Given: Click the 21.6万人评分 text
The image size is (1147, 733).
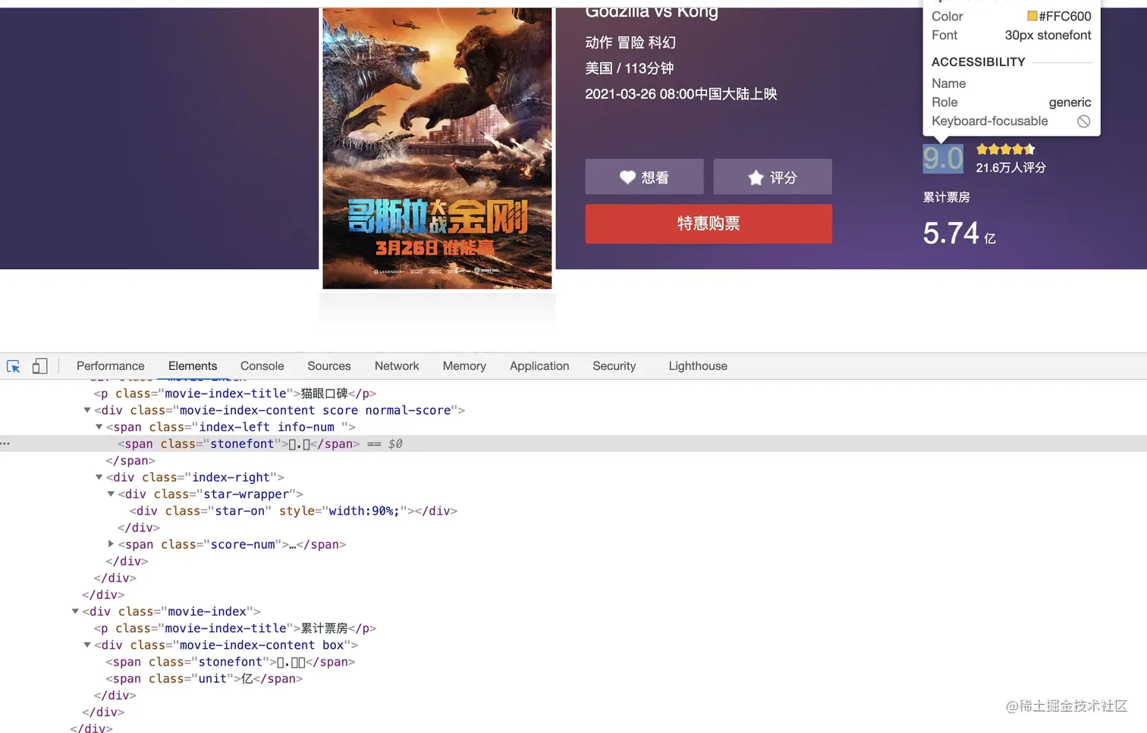Looking at the screenshot, I should click(1010, 168).
